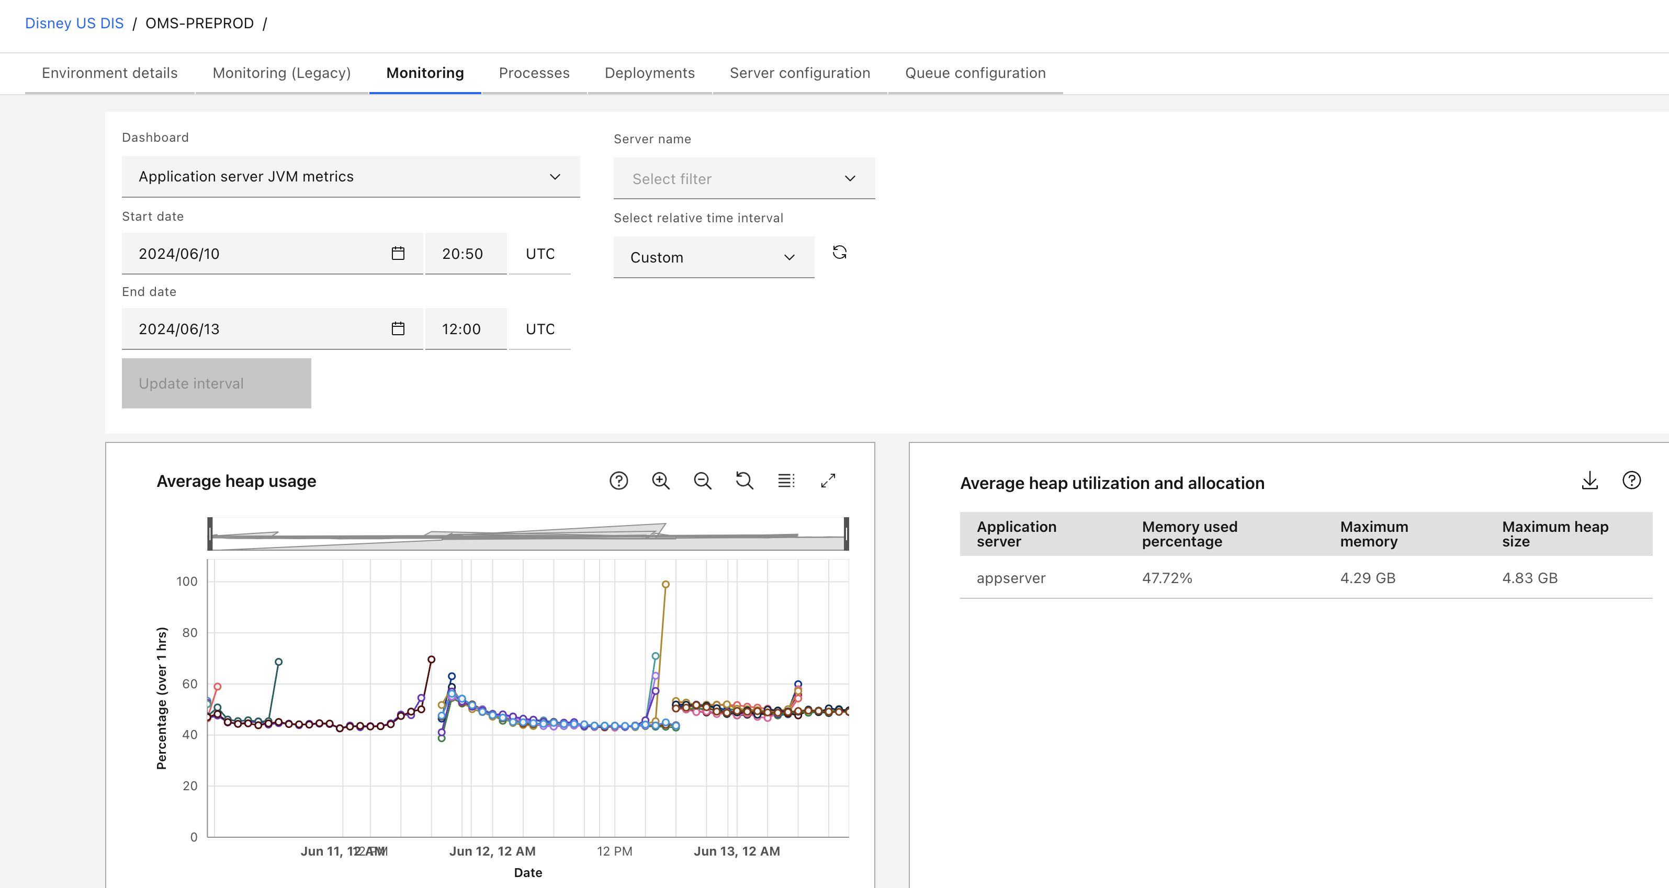Follow the Disney US DIS breadcrumb link
The width and height of the screenshot is (1669, 888).
[74, 24]
